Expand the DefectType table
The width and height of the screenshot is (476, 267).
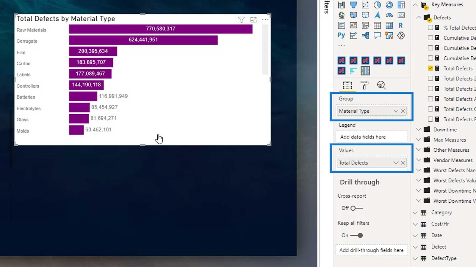coord(415,258)
